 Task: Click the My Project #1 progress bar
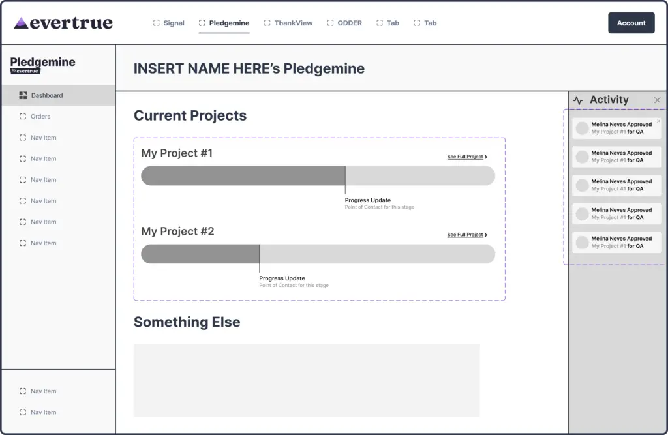[x=318, y=175]
